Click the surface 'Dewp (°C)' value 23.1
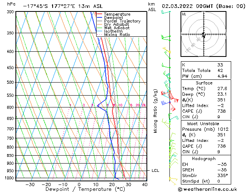Image resolution: width=249 pixels, height=192 pixels. click(x=222, y=94)
